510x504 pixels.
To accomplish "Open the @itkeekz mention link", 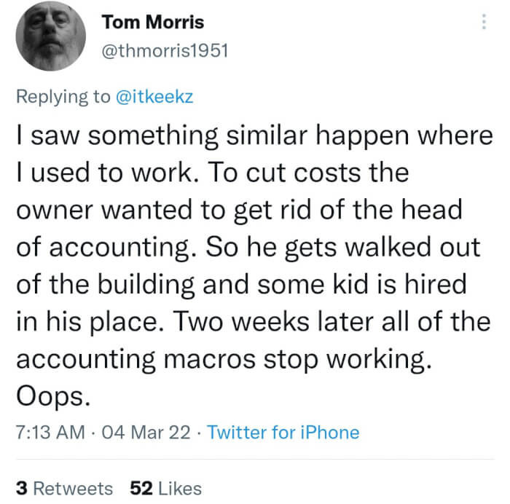I will point(154,97).
